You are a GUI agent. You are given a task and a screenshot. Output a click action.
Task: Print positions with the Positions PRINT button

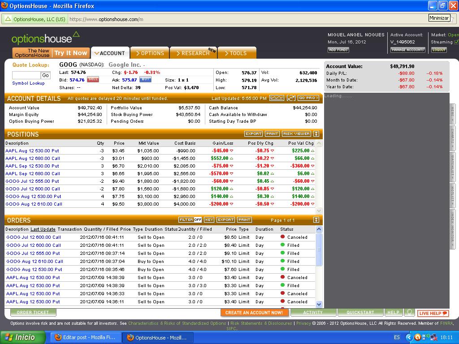272,133
